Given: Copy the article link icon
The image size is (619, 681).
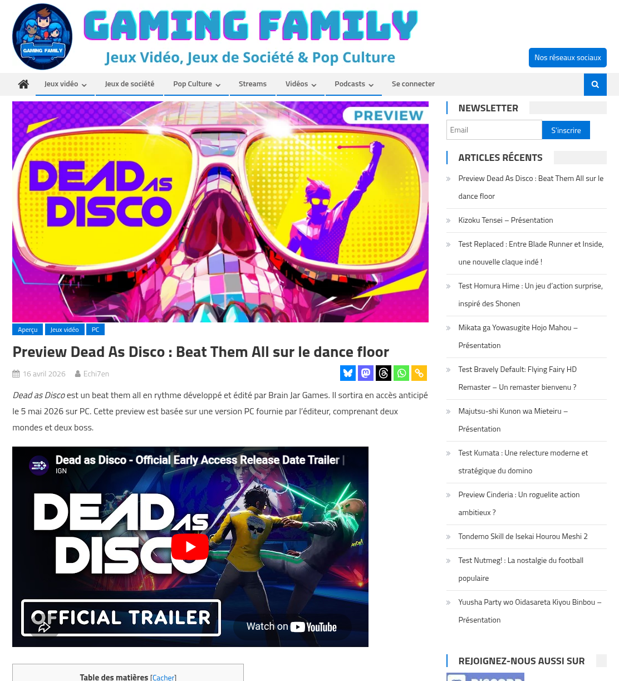Looking at the screenshot, I should (x=419, y=373).
